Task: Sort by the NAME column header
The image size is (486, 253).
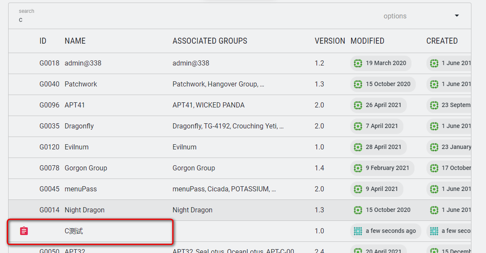Action: [75, 41]
